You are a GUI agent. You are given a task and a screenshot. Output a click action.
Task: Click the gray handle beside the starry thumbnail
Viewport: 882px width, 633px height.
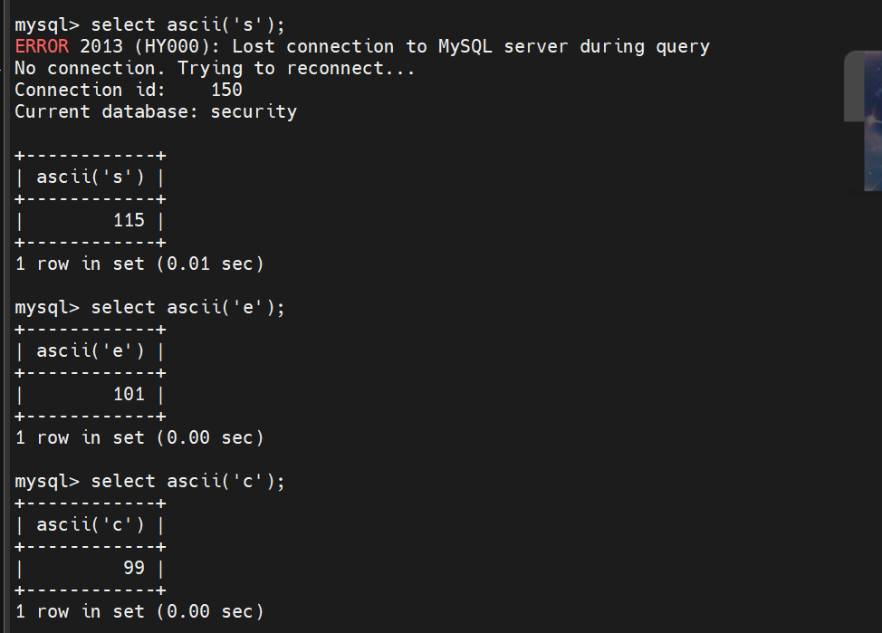(x=854, y=85)
